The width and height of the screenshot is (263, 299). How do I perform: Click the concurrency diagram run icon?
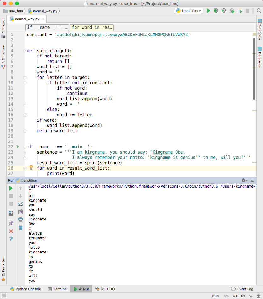(x=240, y=11)
